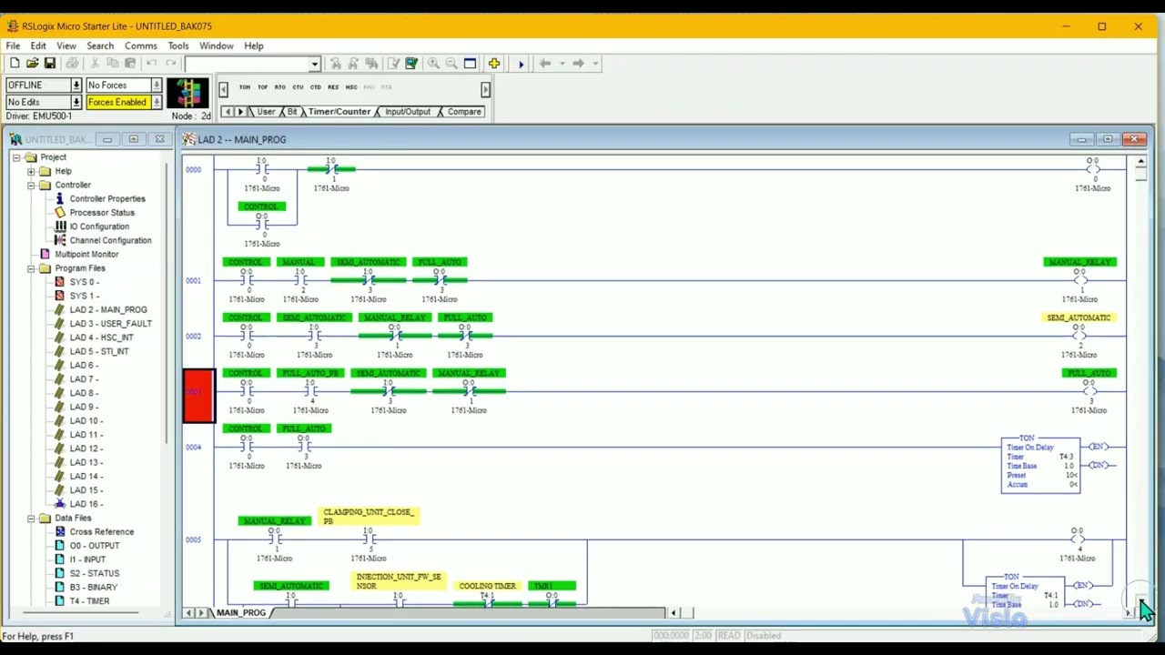Open the OFFLINE mode dropdown
Viewport: 1165px width, 655px height.
pos(76,86)
